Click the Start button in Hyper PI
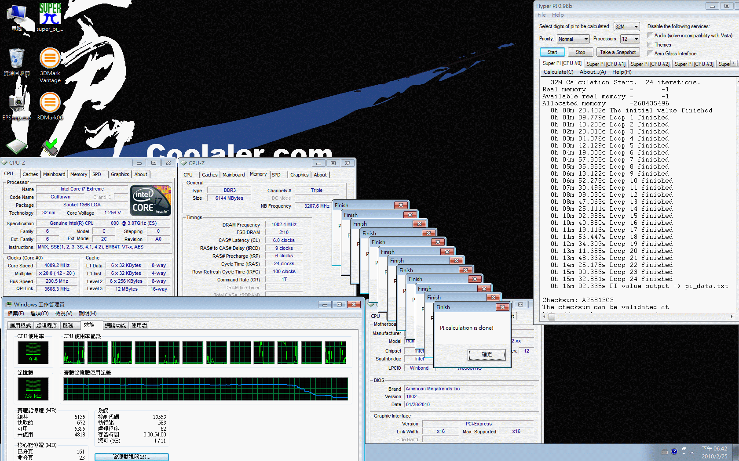The image size is (739, 461). [552, 52]
